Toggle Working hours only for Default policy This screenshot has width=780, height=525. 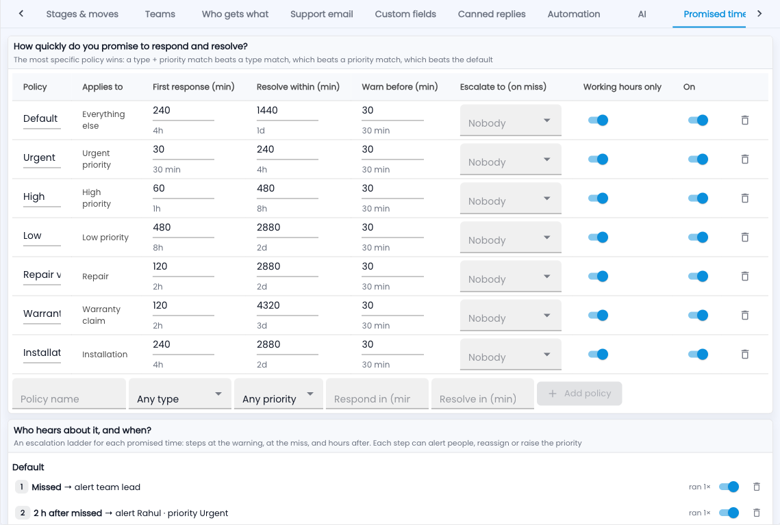598,120
